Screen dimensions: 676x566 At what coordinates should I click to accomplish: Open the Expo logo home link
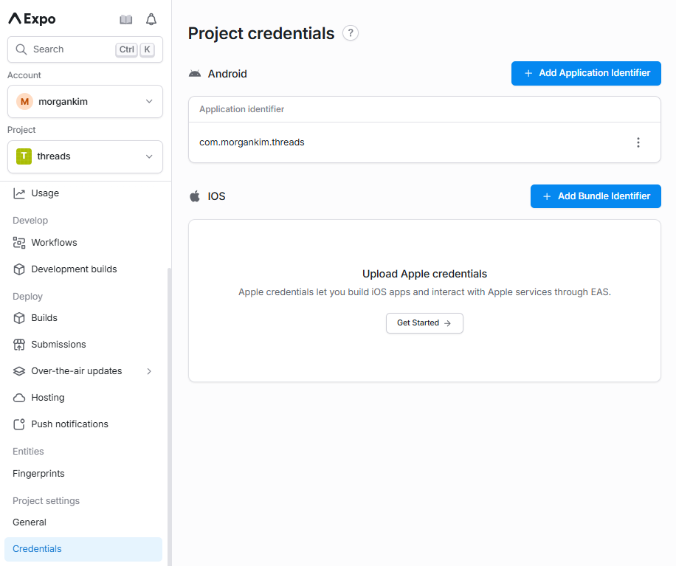pyautogui.click(x=32, y=19)
